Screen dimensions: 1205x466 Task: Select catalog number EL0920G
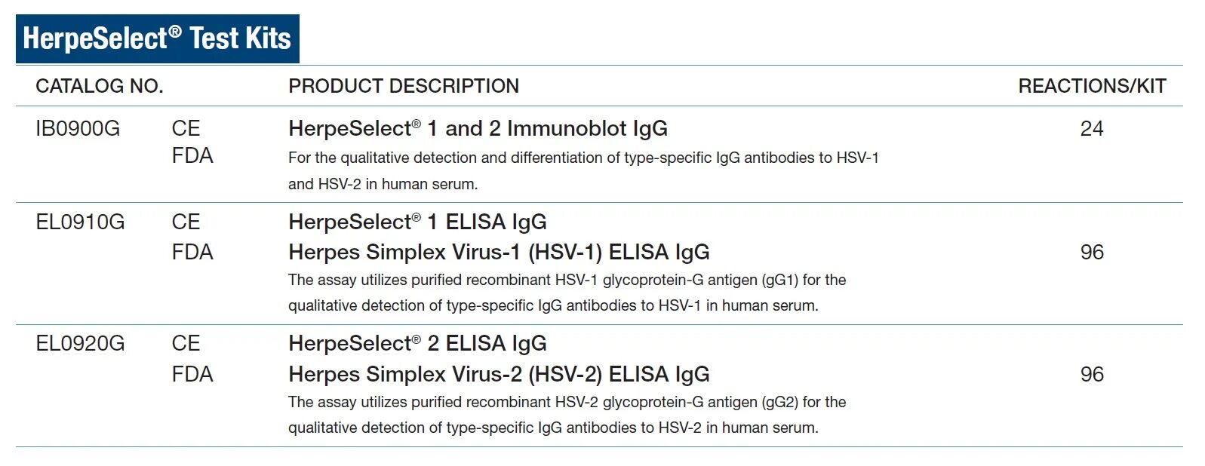click(x=80, y=344)
